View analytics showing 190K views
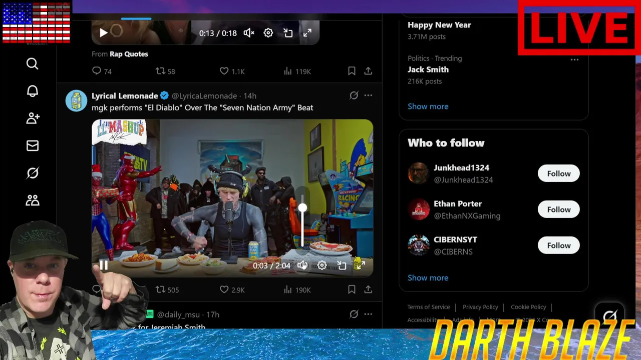This screenshot has height=360, width=641. 297,289
